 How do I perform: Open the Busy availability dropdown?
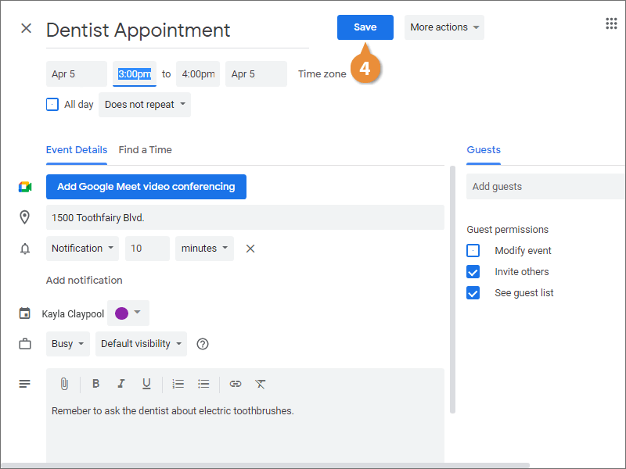click(67, 343)
